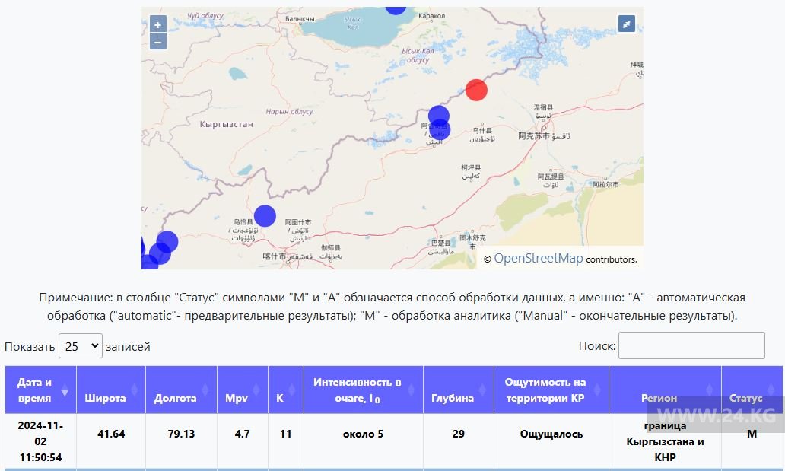Screen dimensions: 785x471
Task: Select latitude value 41.64
Action: (110, 434)
